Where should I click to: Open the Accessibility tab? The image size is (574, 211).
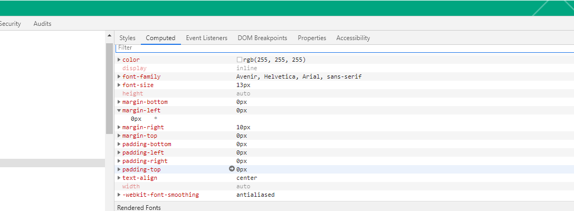click(353, 38)
